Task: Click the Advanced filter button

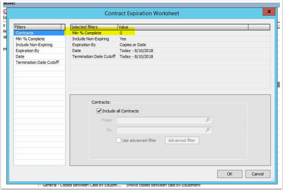Action: (x=182, y=141)
